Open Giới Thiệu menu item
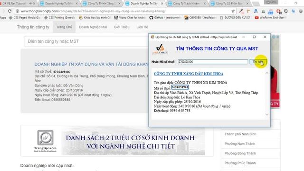Image resolution: width=304 pixels, height=171 pixels. (x=122, y=27)
